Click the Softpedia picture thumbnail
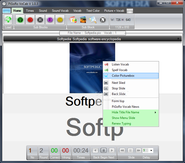185x163 pixels. pos(92,68)
